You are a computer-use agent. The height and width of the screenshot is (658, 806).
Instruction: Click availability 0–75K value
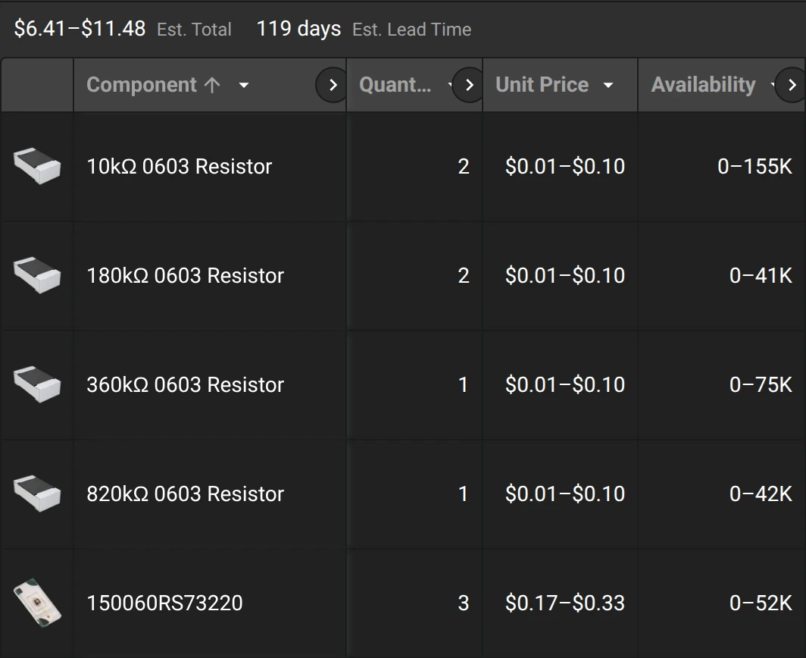click(x=761, y=385)
